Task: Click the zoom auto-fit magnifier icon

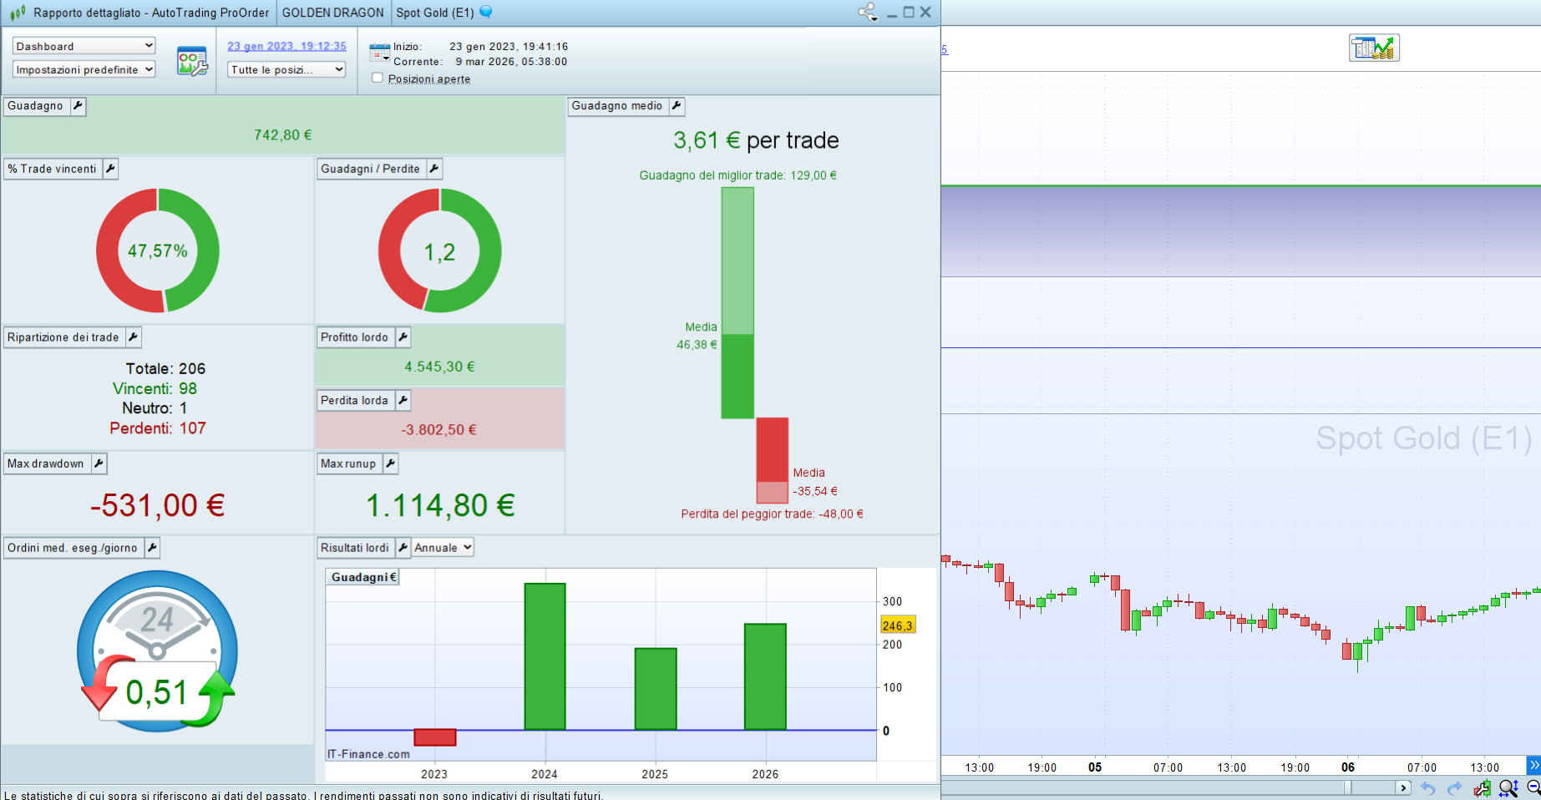Action: pos(1508,788)
